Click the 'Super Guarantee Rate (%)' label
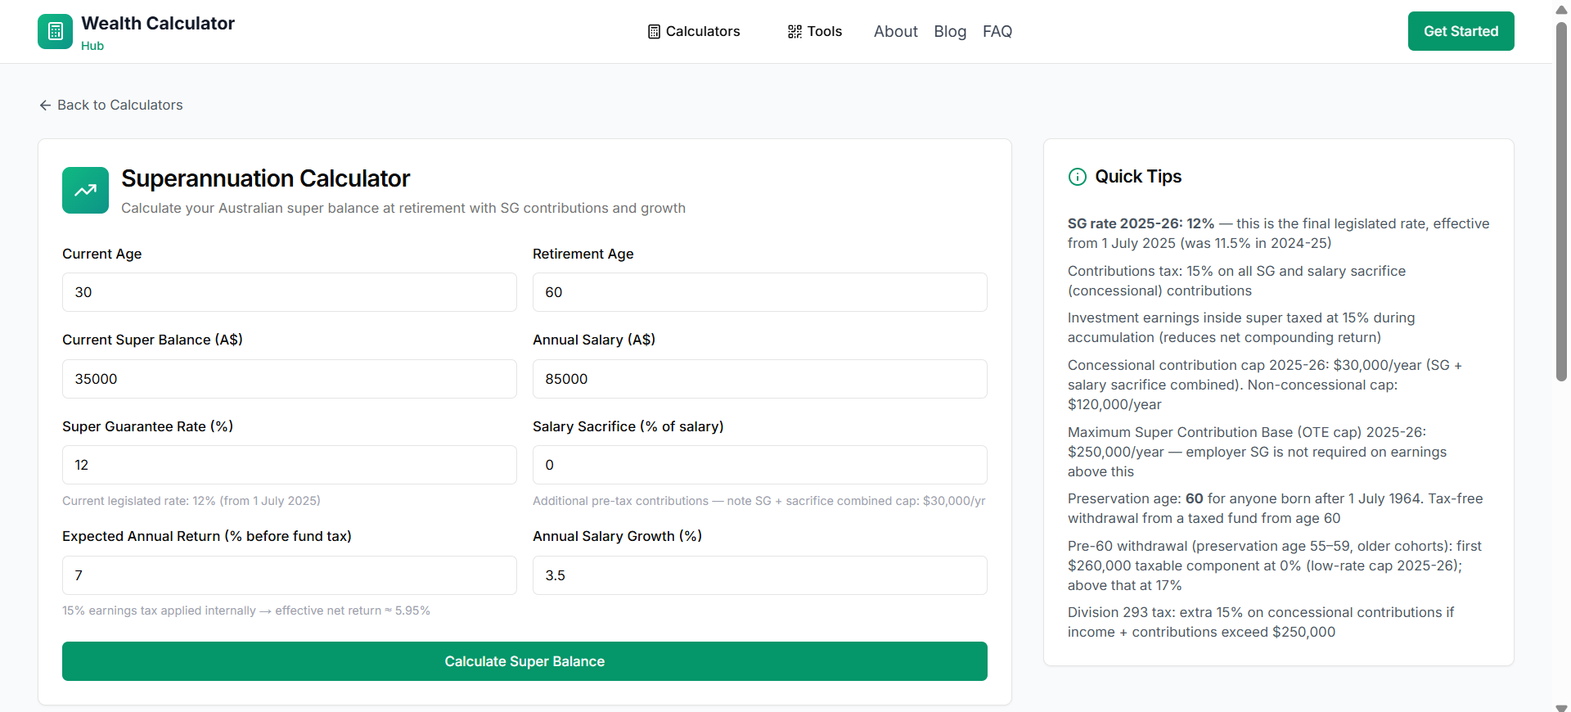The width and height of the screenshot is (1571, 712). (x=148, y=426)
